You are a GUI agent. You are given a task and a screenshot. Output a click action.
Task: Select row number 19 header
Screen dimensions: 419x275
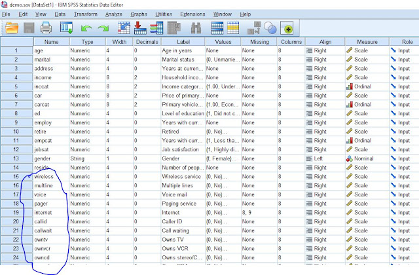click(x=16, y=212)
